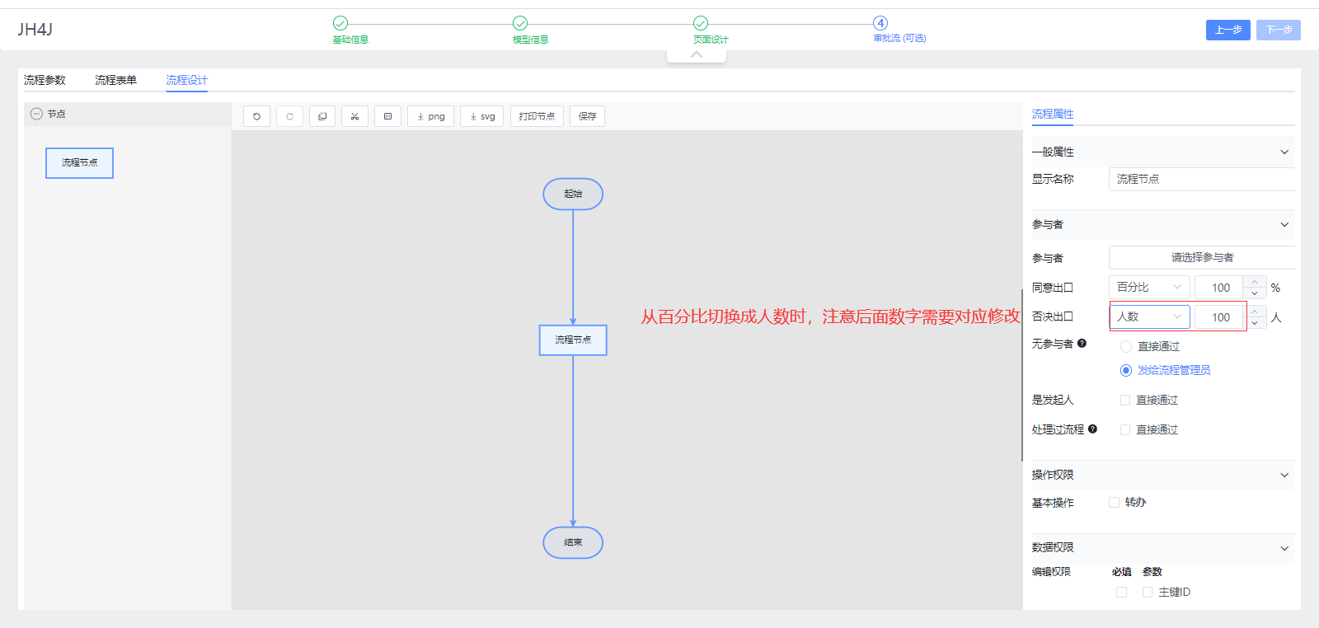The width and height of the screenshot is (1319, 628).
Task: Click the copy icon in canvas toolbar
Action: (322, 116)
